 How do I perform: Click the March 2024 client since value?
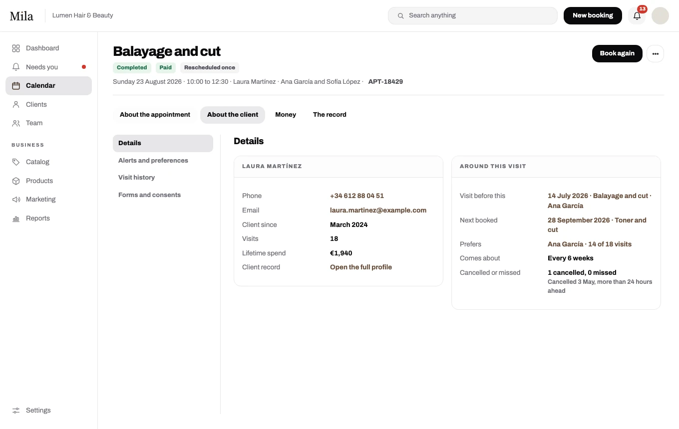tap(349, 225)
